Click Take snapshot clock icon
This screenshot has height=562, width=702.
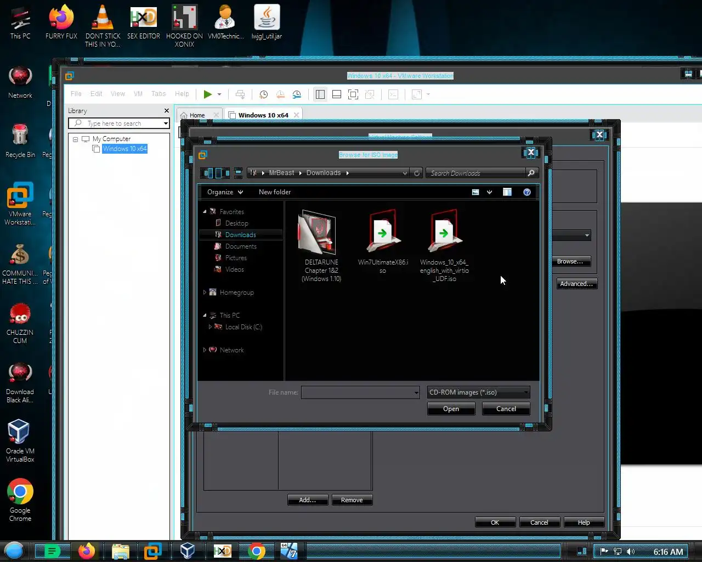[263, 94]
